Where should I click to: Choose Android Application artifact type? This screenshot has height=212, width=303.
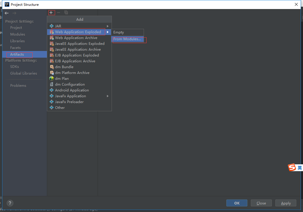click(x=79, y=90)
